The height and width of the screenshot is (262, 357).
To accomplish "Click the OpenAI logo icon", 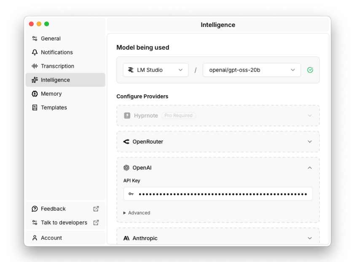I will tap(126, 168).
